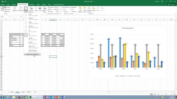Open Google Chrome from the taskbar
Image resolution: width=177 pixels, height=99 pixels.
tap(25, 97)
